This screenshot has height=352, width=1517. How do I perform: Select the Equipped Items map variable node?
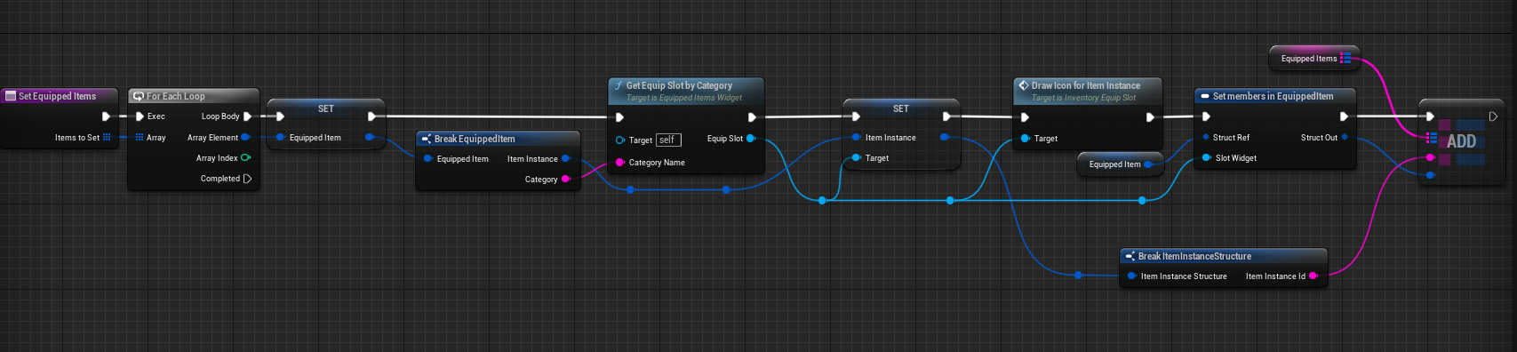pyautogui.click(x=1314, y=58)
